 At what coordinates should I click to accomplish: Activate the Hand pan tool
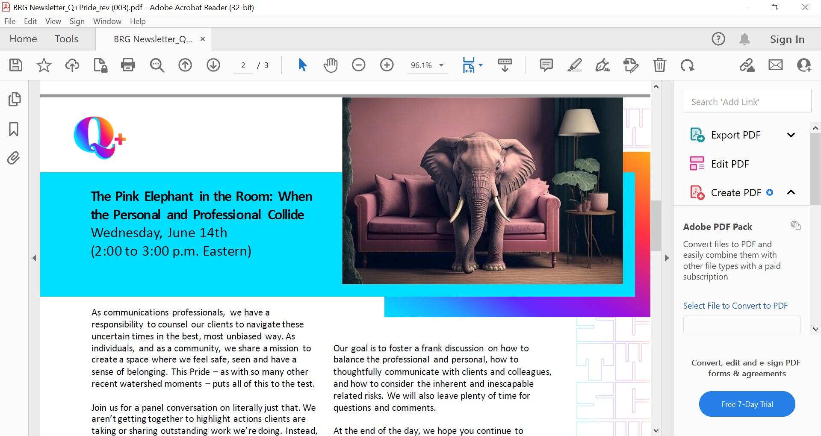coord(331,65)
